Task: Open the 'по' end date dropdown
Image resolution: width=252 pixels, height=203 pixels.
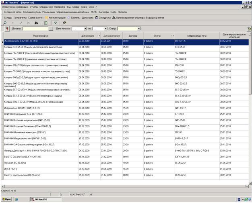Action: (106, 29)
